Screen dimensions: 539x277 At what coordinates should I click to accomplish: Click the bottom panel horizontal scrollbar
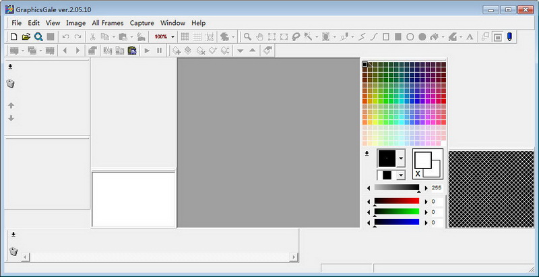[x=158, y=257]
